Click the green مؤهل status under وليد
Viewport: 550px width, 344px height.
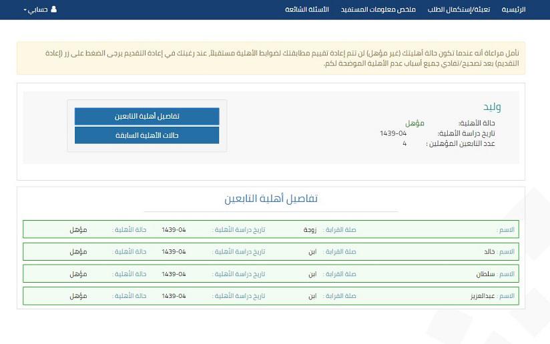415,123
